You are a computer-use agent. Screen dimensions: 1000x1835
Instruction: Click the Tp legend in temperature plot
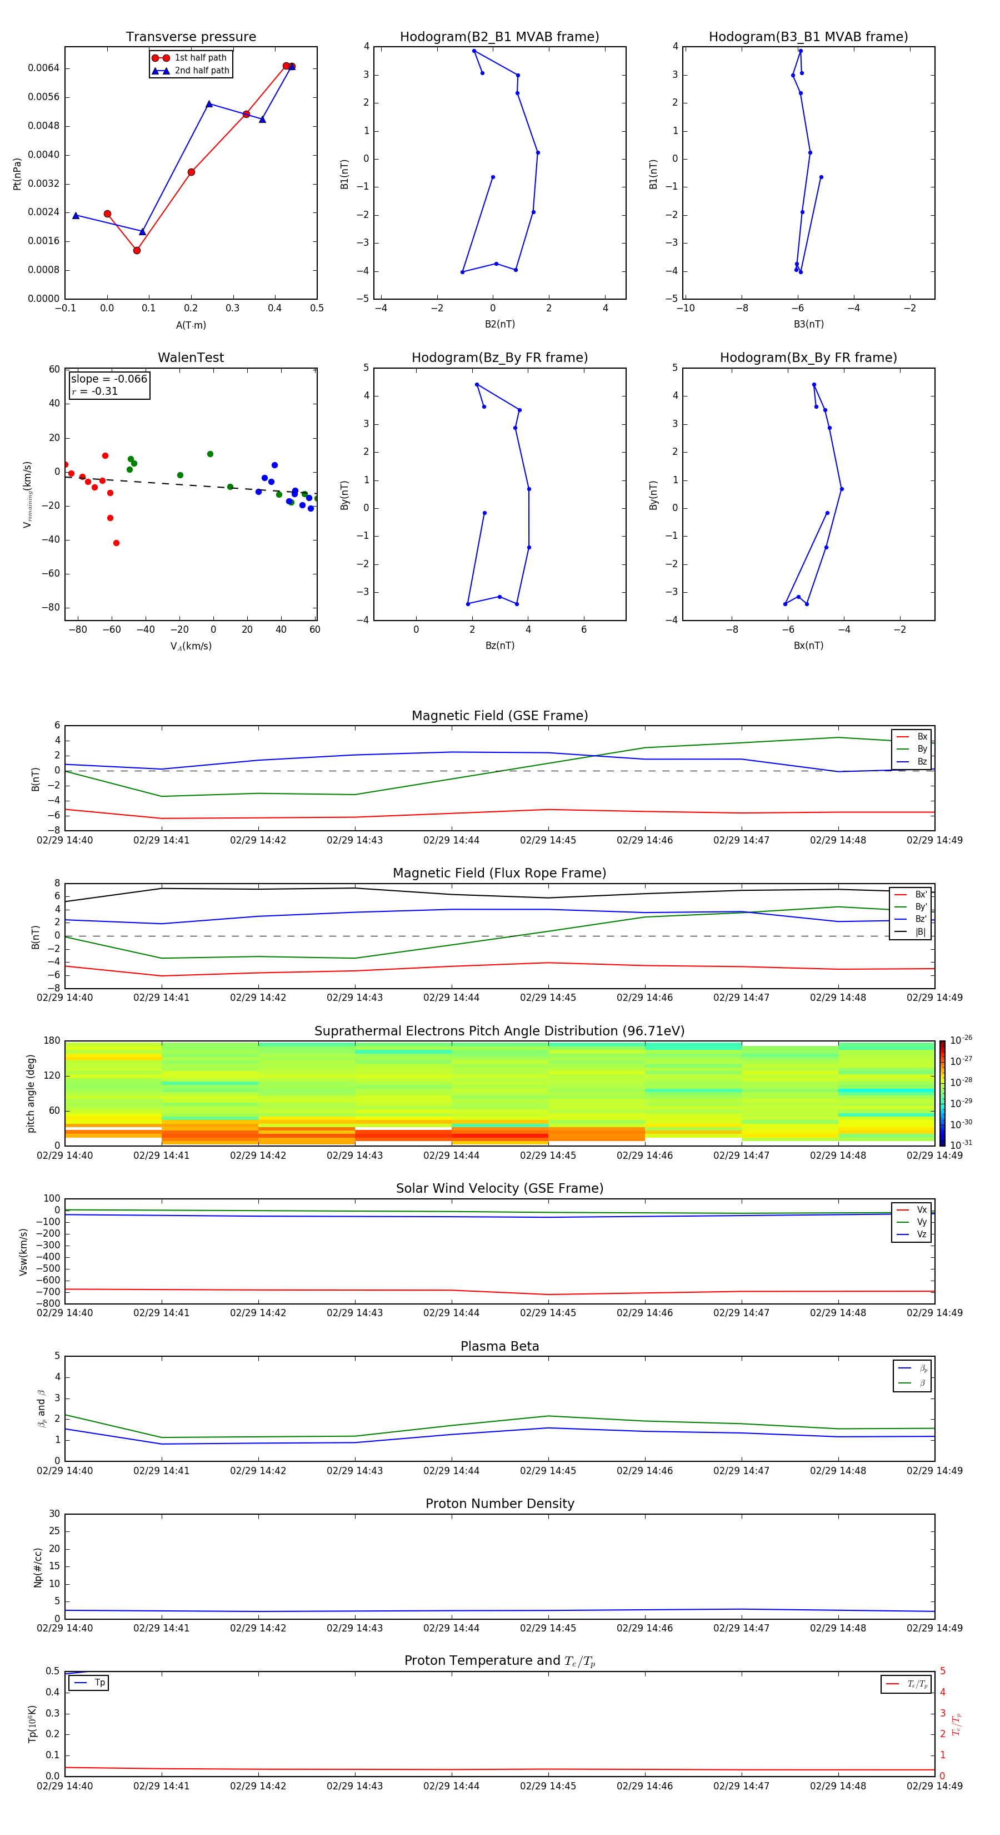pyautogui.click(x=89, y=1683)
